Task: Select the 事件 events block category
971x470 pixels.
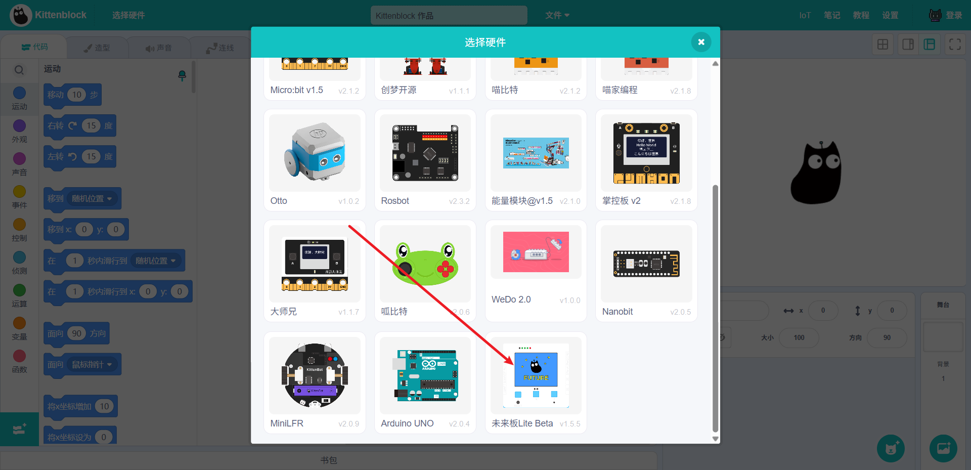Action: click(x=19, y=197)
